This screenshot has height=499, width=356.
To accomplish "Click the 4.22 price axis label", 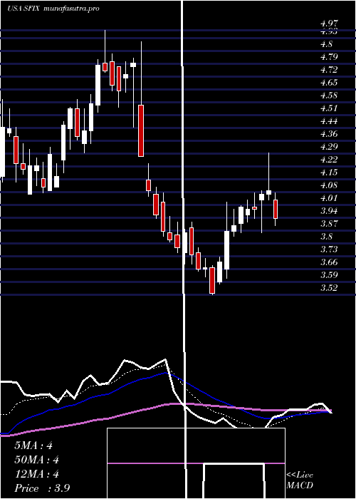I will point(329,160).
